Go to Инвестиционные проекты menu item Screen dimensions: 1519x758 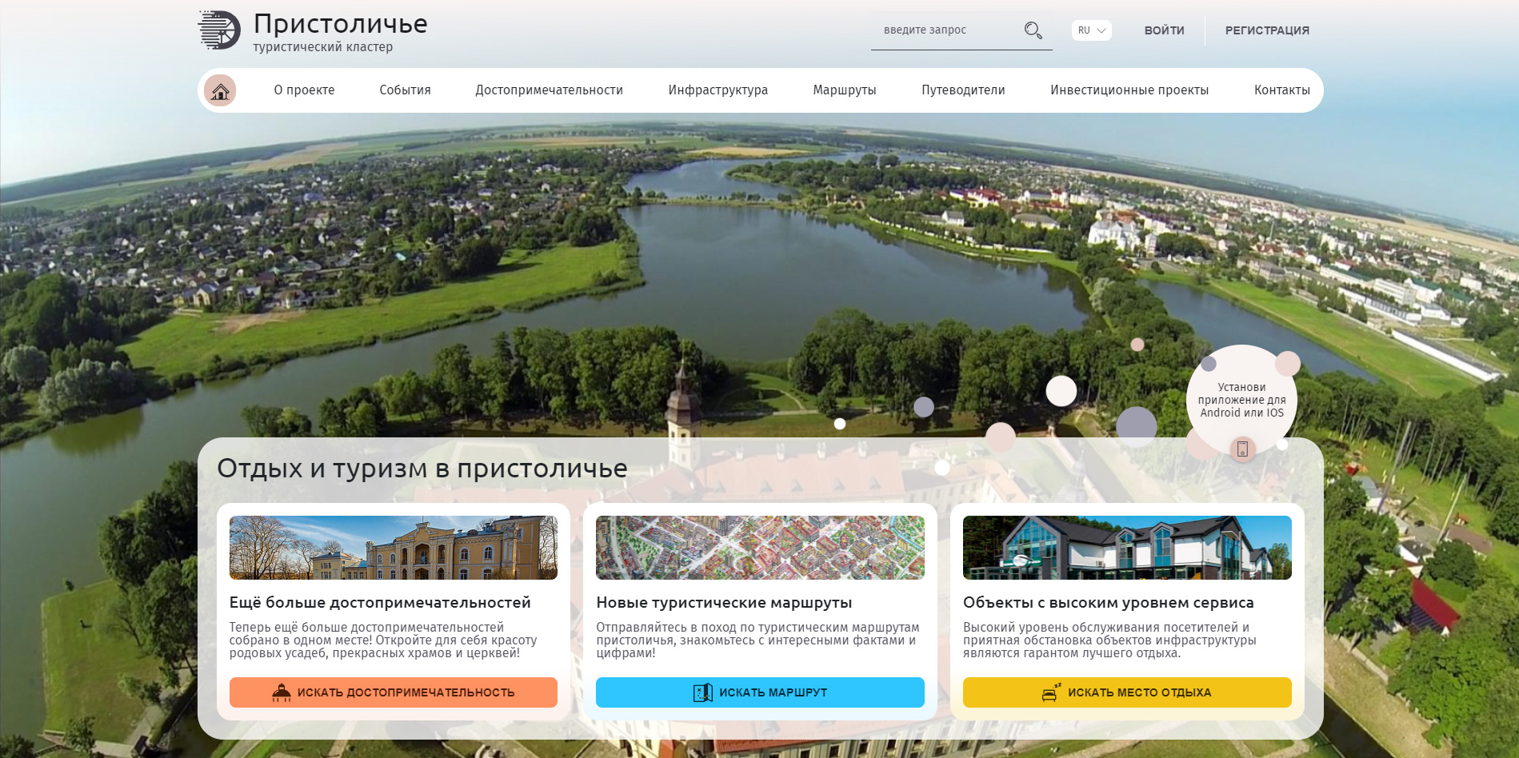(x=1129, y=90)
